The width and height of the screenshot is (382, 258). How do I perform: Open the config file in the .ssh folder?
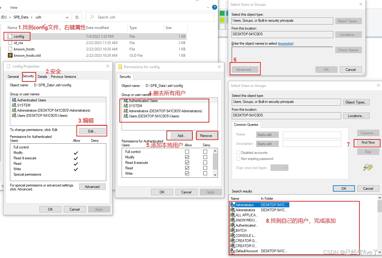[x=20, y=36]
